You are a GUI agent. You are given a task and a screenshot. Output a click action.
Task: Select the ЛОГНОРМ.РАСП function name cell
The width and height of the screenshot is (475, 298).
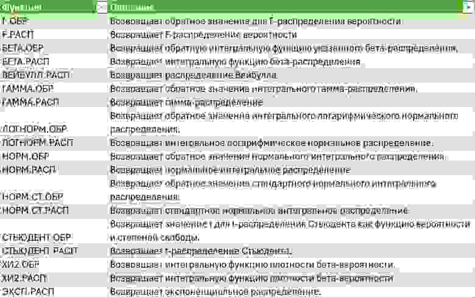38,142
